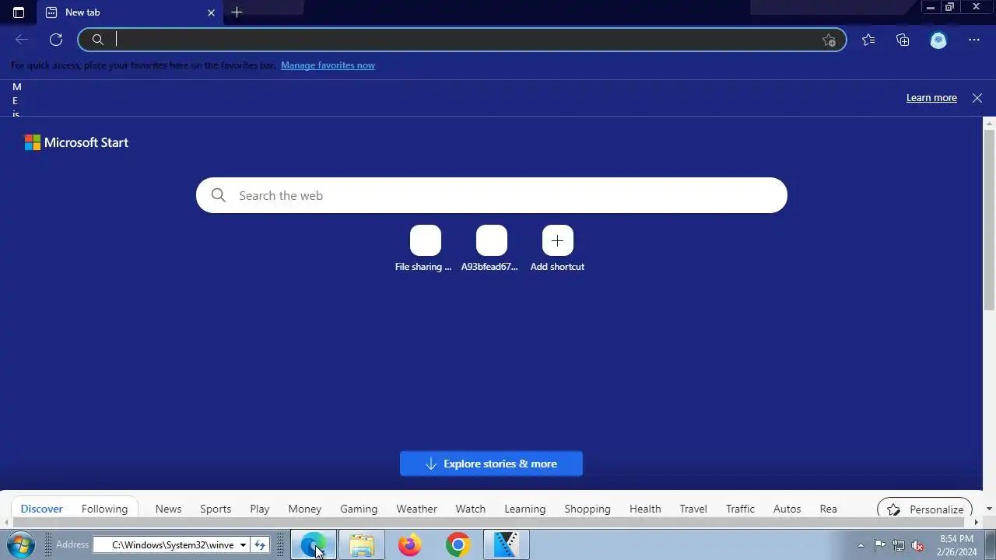Click the Windows Start orb
Screen dimensions: 996x560
(x=19, y=545)
